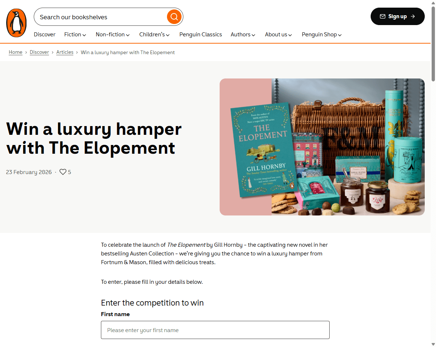
Task: Click the hamper promotional image
Action: coord(322,147)
